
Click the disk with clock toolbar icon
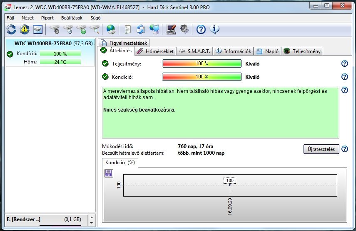click(68, 29)
